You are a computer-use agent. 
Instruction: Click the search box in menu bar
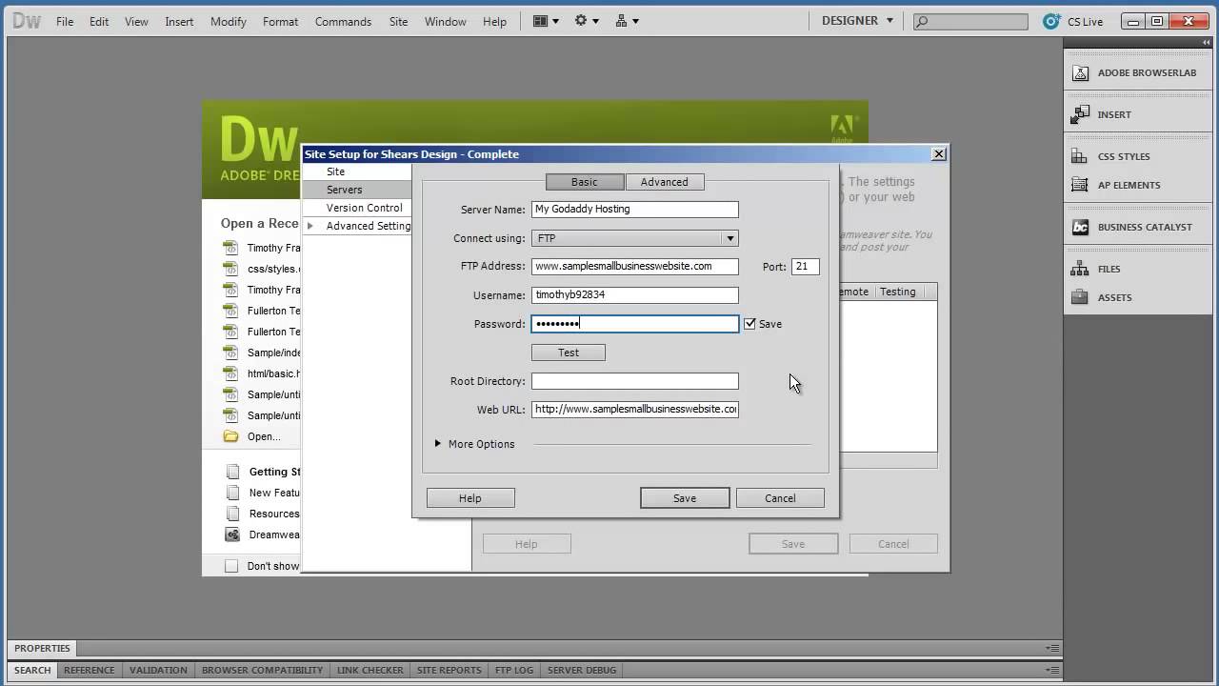[x=970, y=21]
